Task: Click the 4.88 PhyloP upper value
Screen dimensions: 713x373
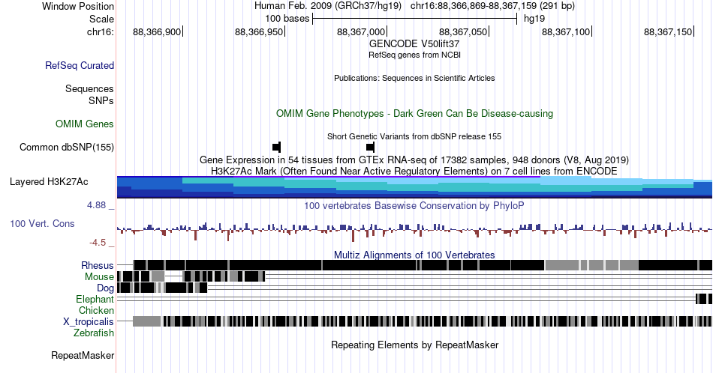Action: (97, 205)
